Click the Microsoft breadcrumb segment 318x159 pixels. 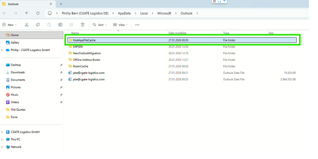point(164,13)
